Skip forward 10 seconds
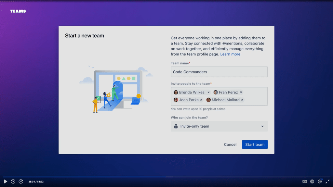Image resolution: width=333 pixels, height=187 pixels. [x=21, y=181]
